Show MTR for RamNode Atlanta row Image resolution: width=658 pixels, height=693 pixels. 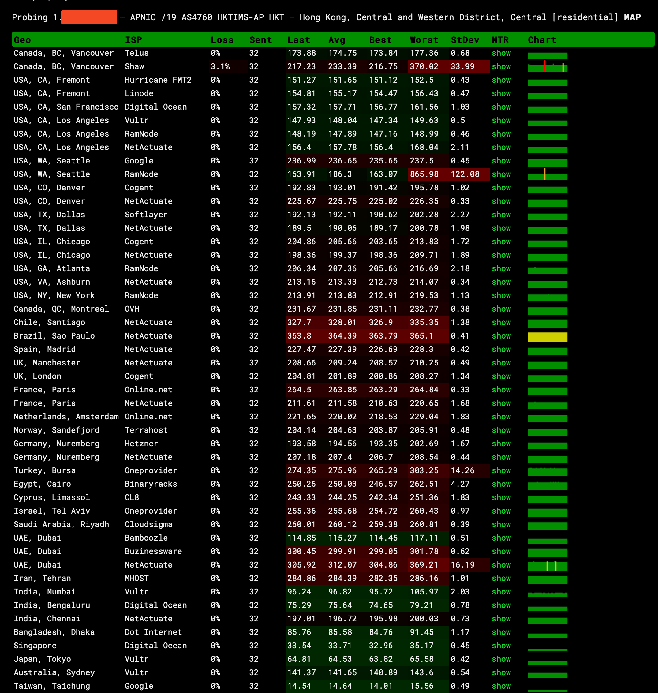(501, 268)
